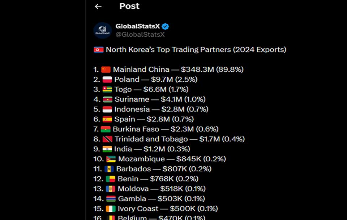Screen dimensions: 347x220
Task: Click the blue verified badge
Action: (x=165, y=26)
